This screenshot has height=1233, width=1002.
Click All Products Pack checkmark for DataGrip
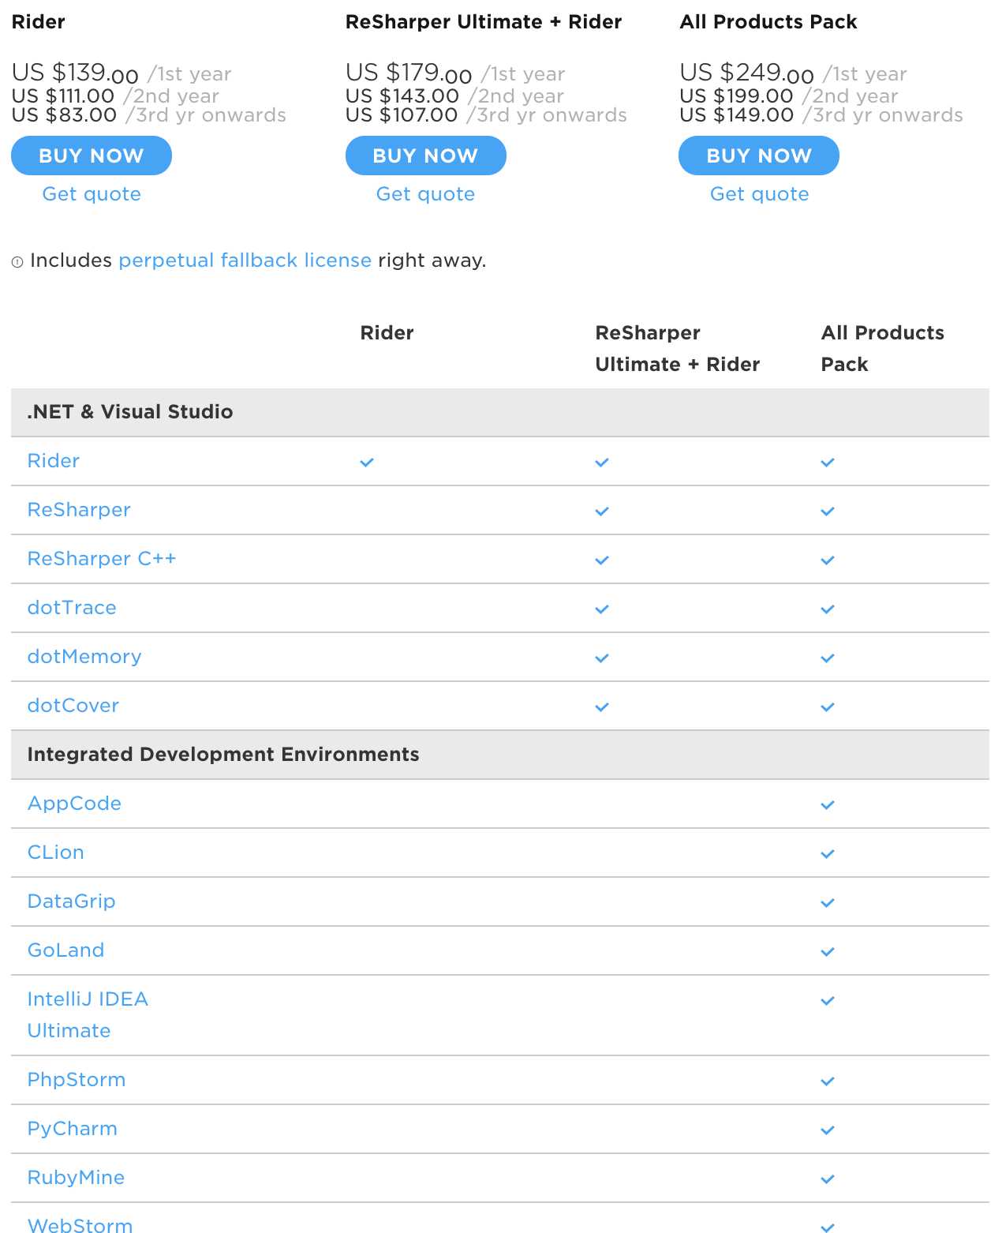828,903
